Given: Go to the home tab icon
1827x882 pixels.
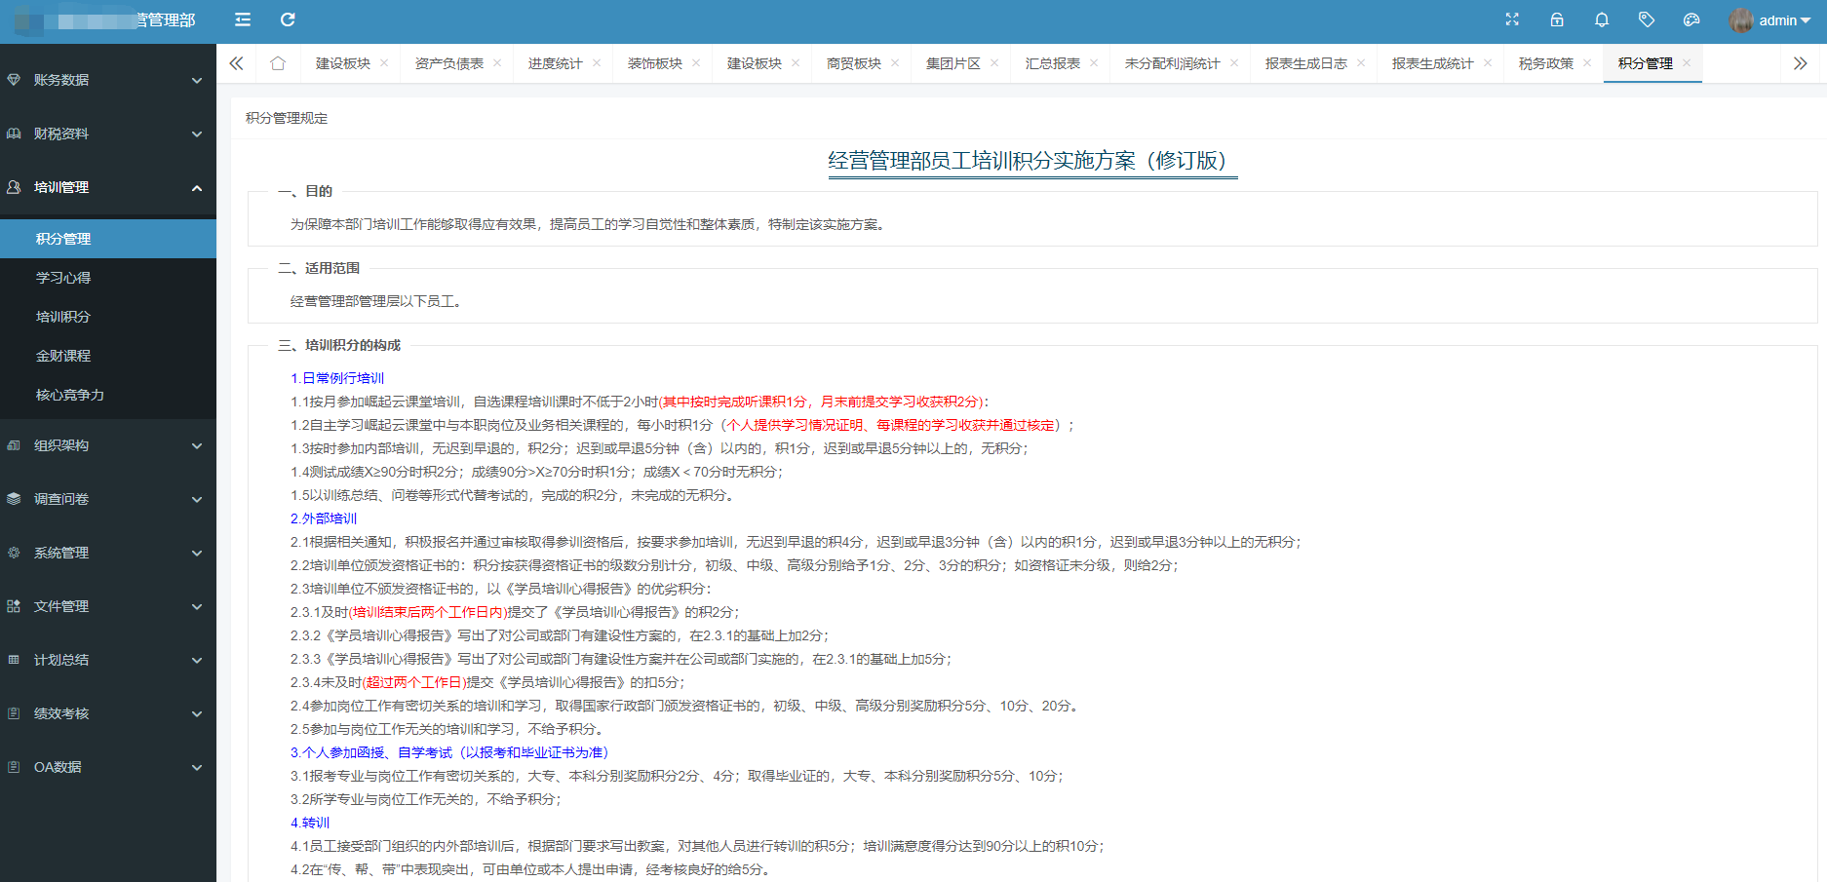Looking at the screenshot, I should coord(278,63).
